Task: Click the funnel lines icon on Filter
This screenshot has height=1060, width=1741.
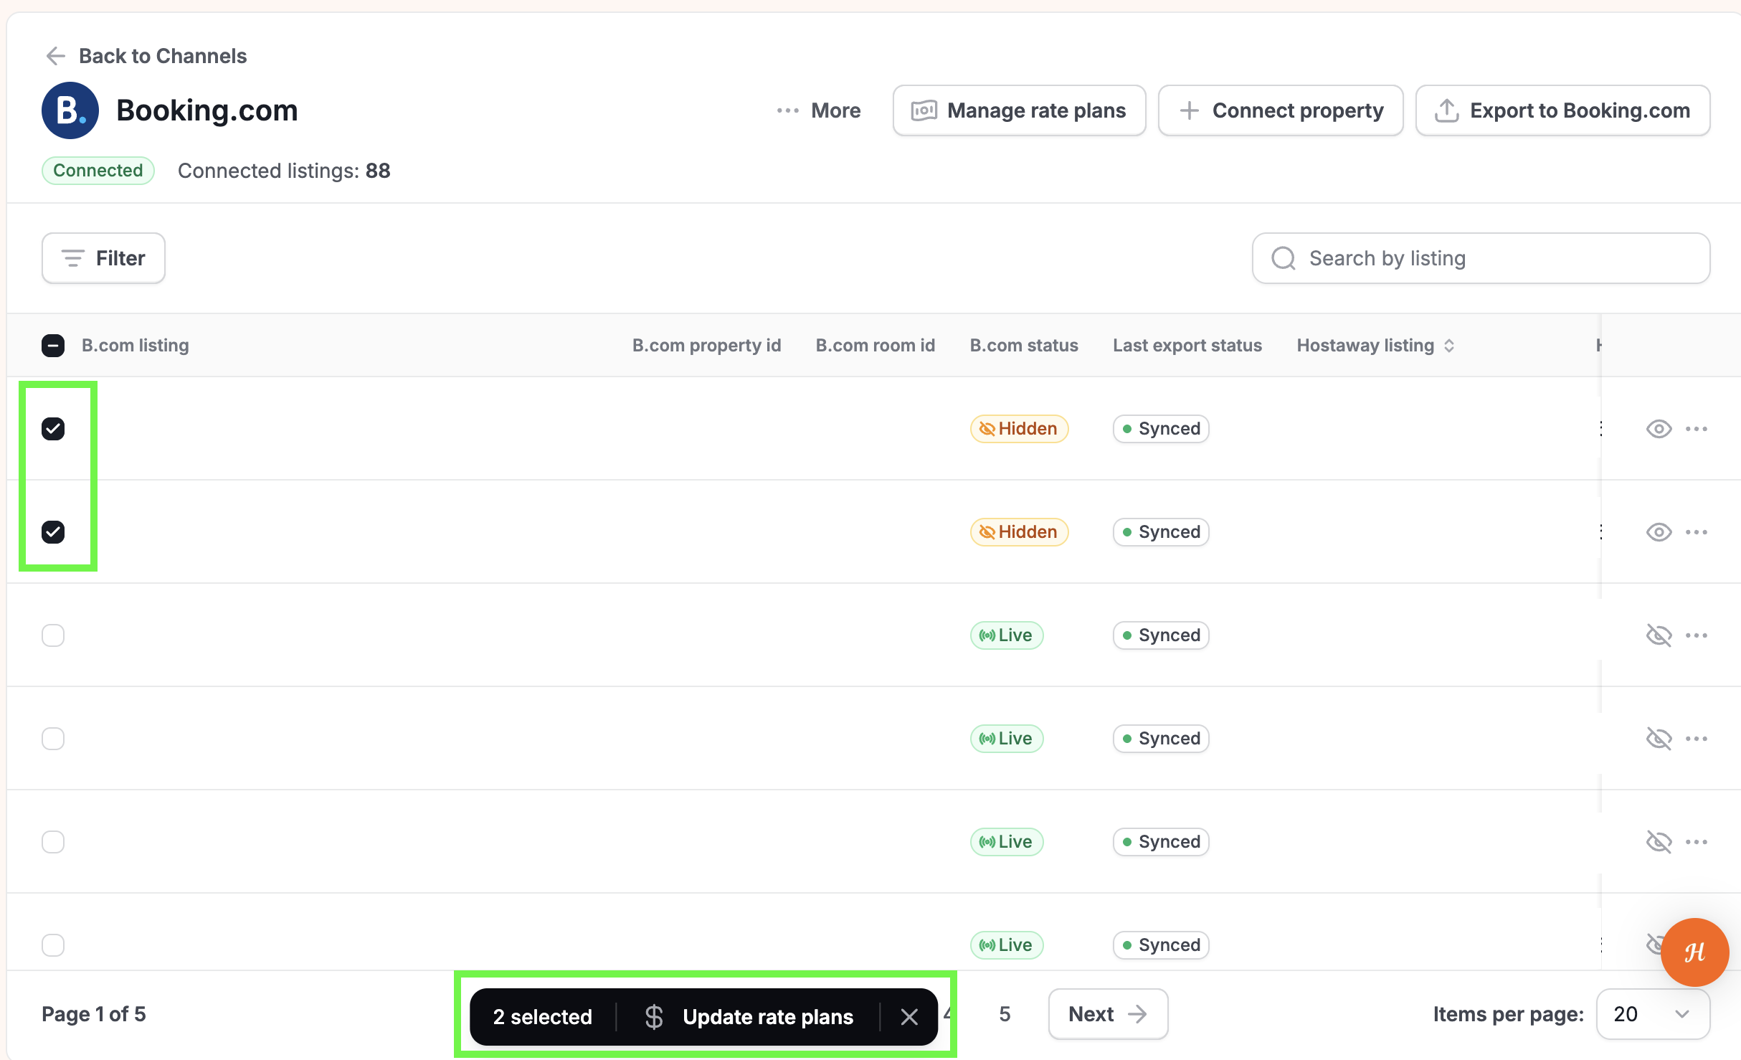Action: click(72, 258)
